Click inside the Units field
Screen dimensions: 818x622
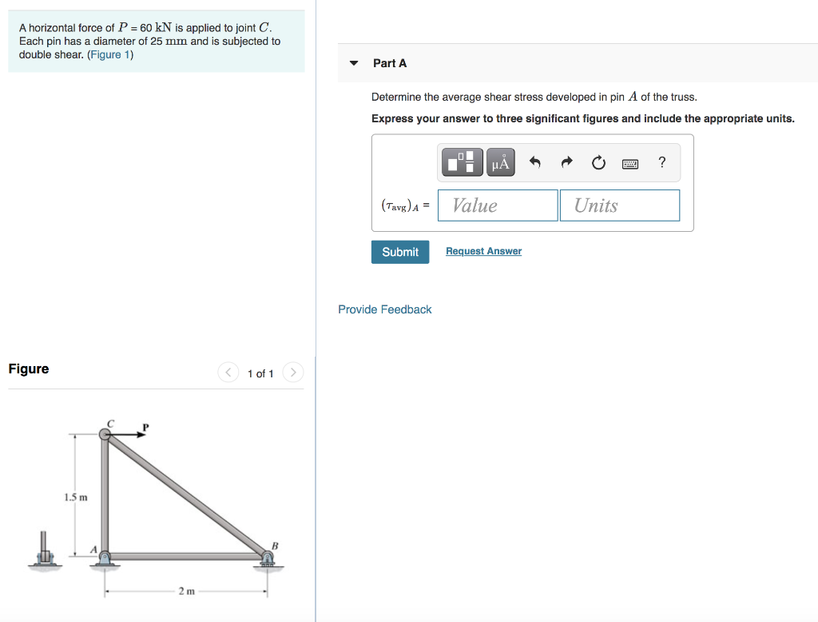tap(620, 205)
